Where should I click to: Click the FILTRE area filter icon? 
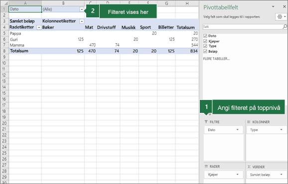click(206, 122)
